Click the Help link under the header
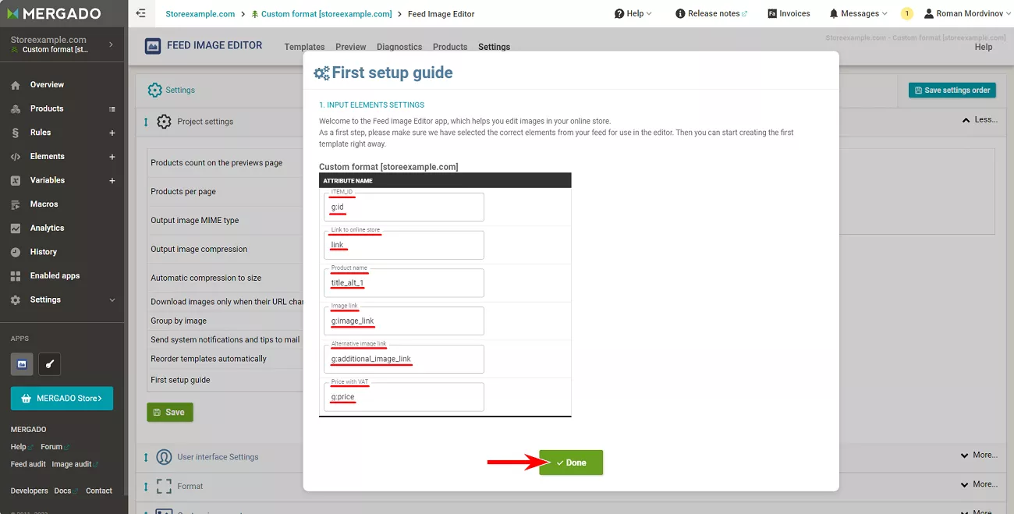 (984, 47)
